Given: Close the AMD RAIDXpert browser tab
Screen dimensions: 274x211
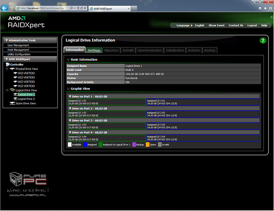Looking at the screenshot, I should click(128, 9).
